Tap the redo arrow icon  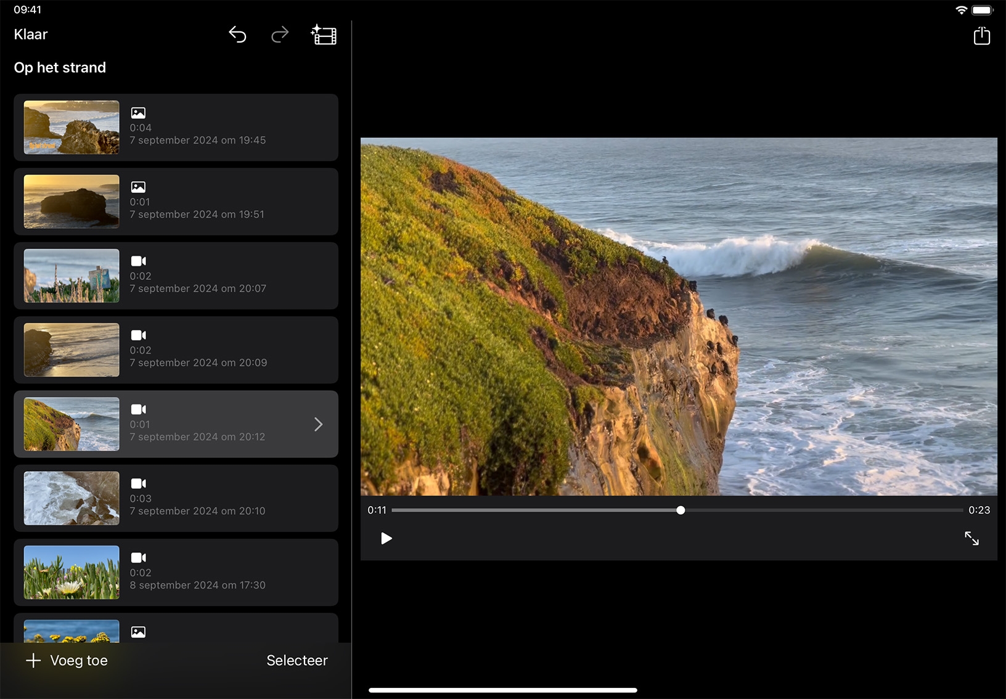280,35
